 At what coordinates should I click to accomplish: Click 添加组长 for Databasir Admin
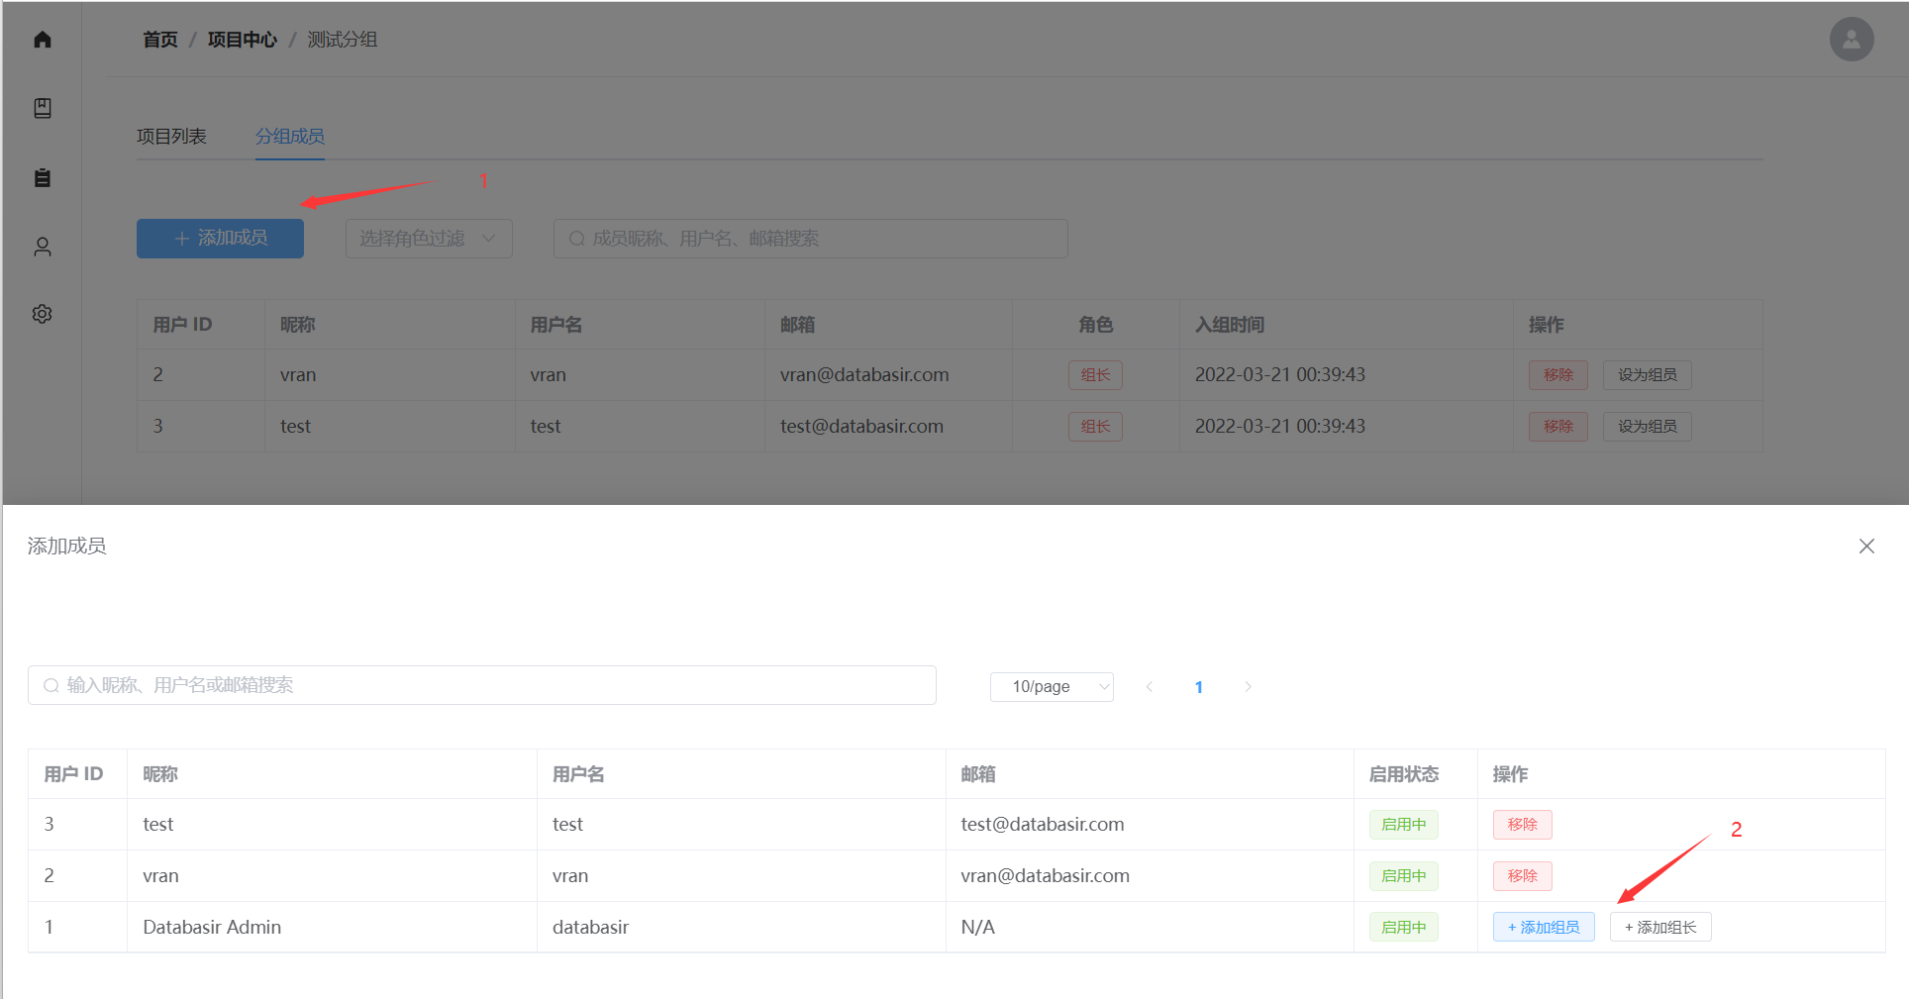(x=1659, y=927)
